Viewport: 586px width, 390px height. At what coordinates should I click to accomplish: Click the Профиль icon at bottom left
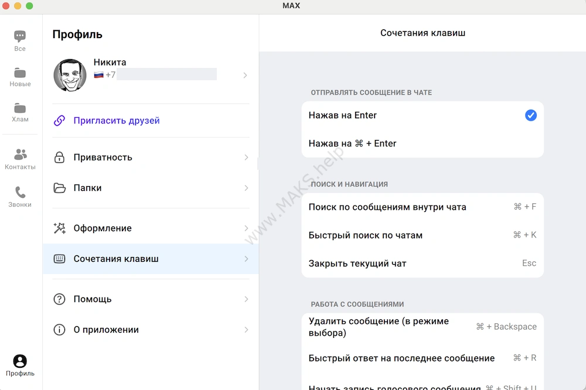(20, 361)
